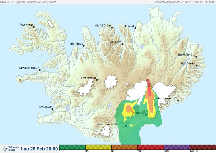216x153 pixels.
Task: Select the Höfn í Hornafirði marker
Action: pos(178,101)
